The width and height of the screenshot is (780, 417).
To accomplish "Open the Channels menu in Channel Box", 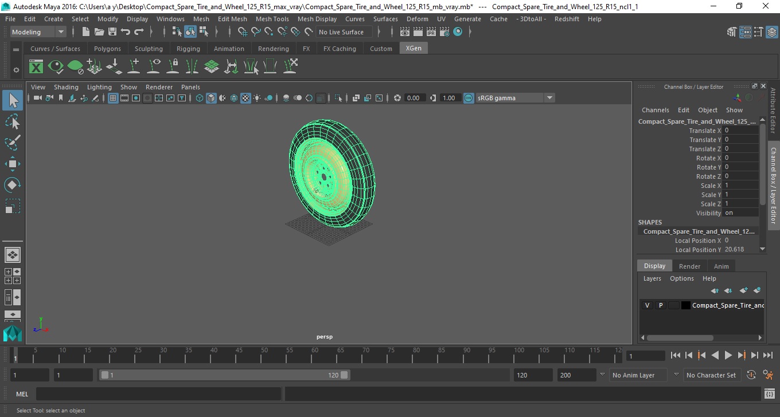I will (x=655, y=110).
